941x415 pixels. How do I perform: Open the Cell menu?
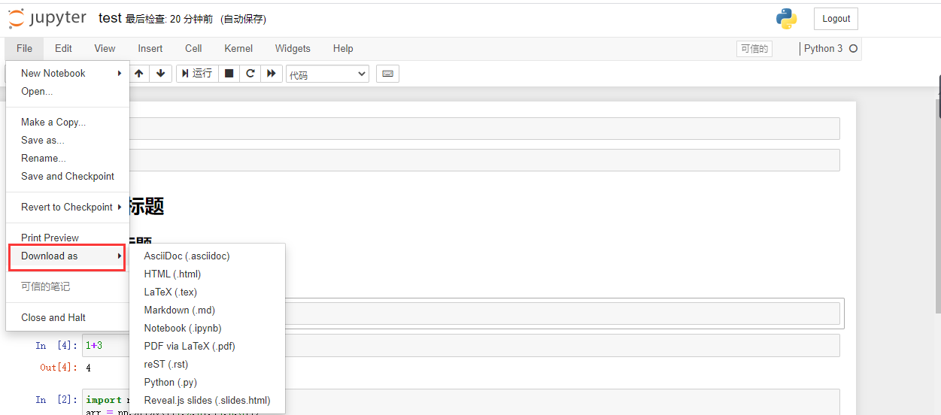point(193,48)
